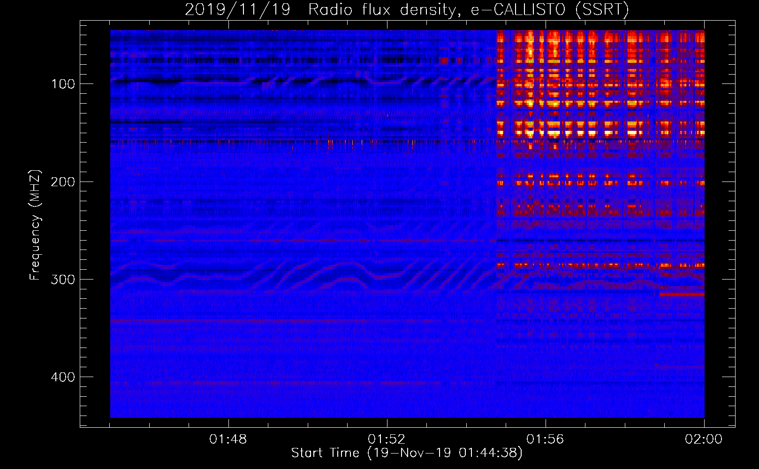Click the 300 MHz frequency tick label
The image size is (759, 469).
click(63, 280)
